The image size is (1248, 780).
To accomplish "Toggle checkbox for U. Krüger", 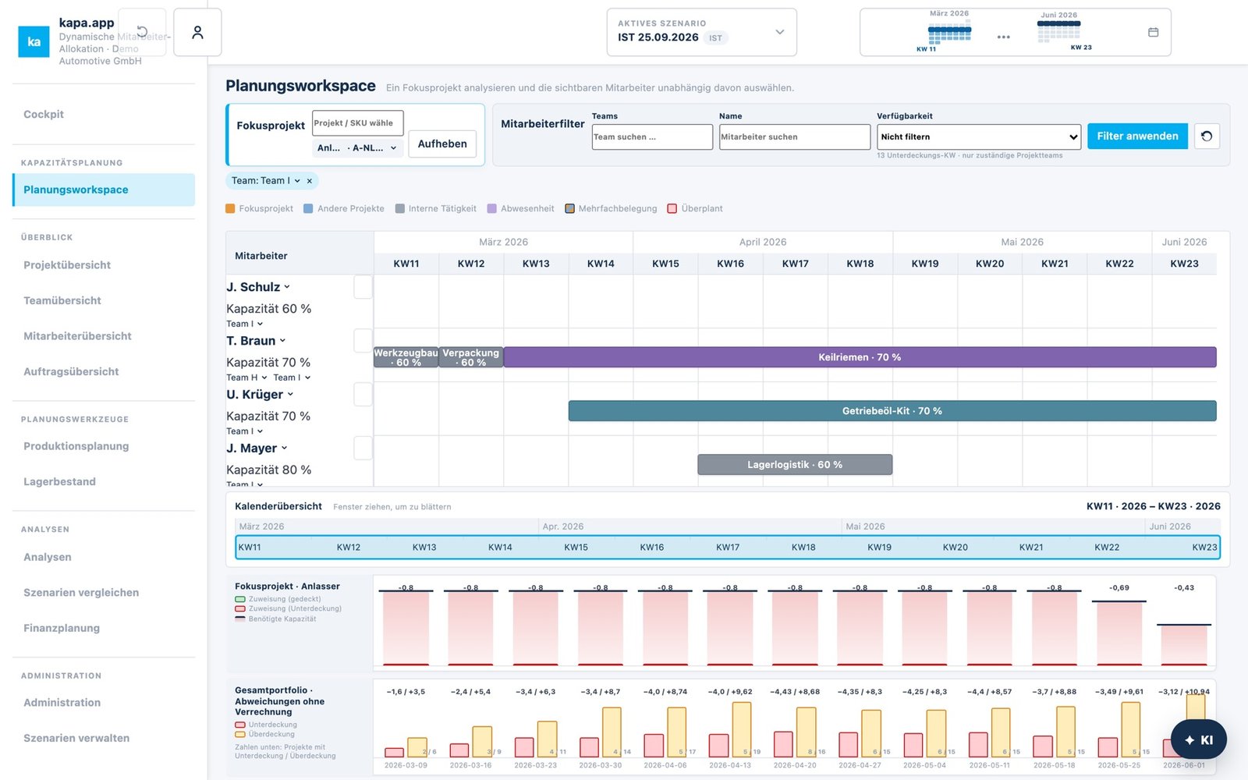I will coord(363,395).
